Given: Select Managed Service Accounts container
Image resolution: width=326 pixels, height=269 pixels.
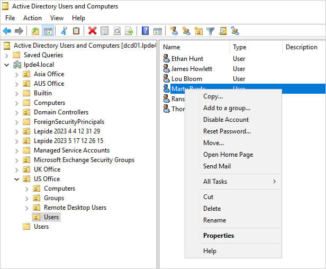Looking at the screenshot, I should click(x=72, y=150).
